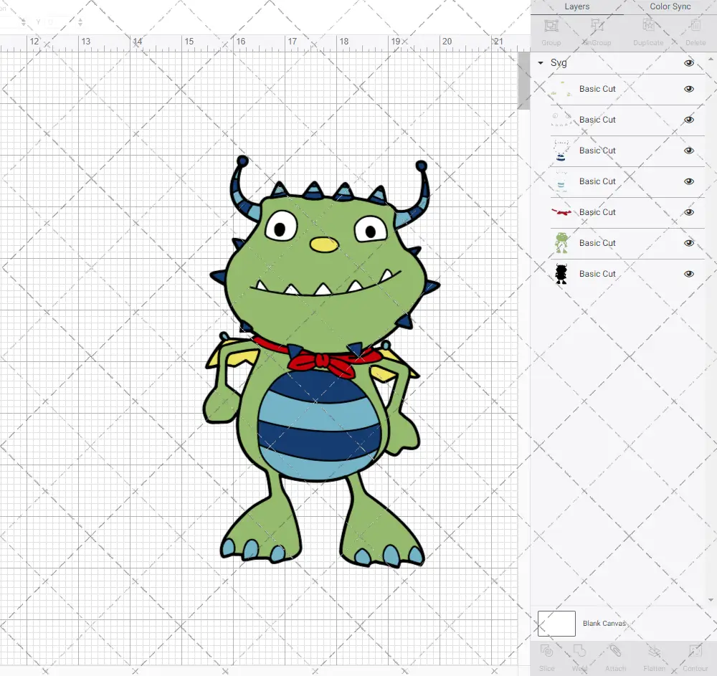The width and height of the screenshot is (717, 676).
Task: Click Basic Cut label beside green monster
Action: 597,243
